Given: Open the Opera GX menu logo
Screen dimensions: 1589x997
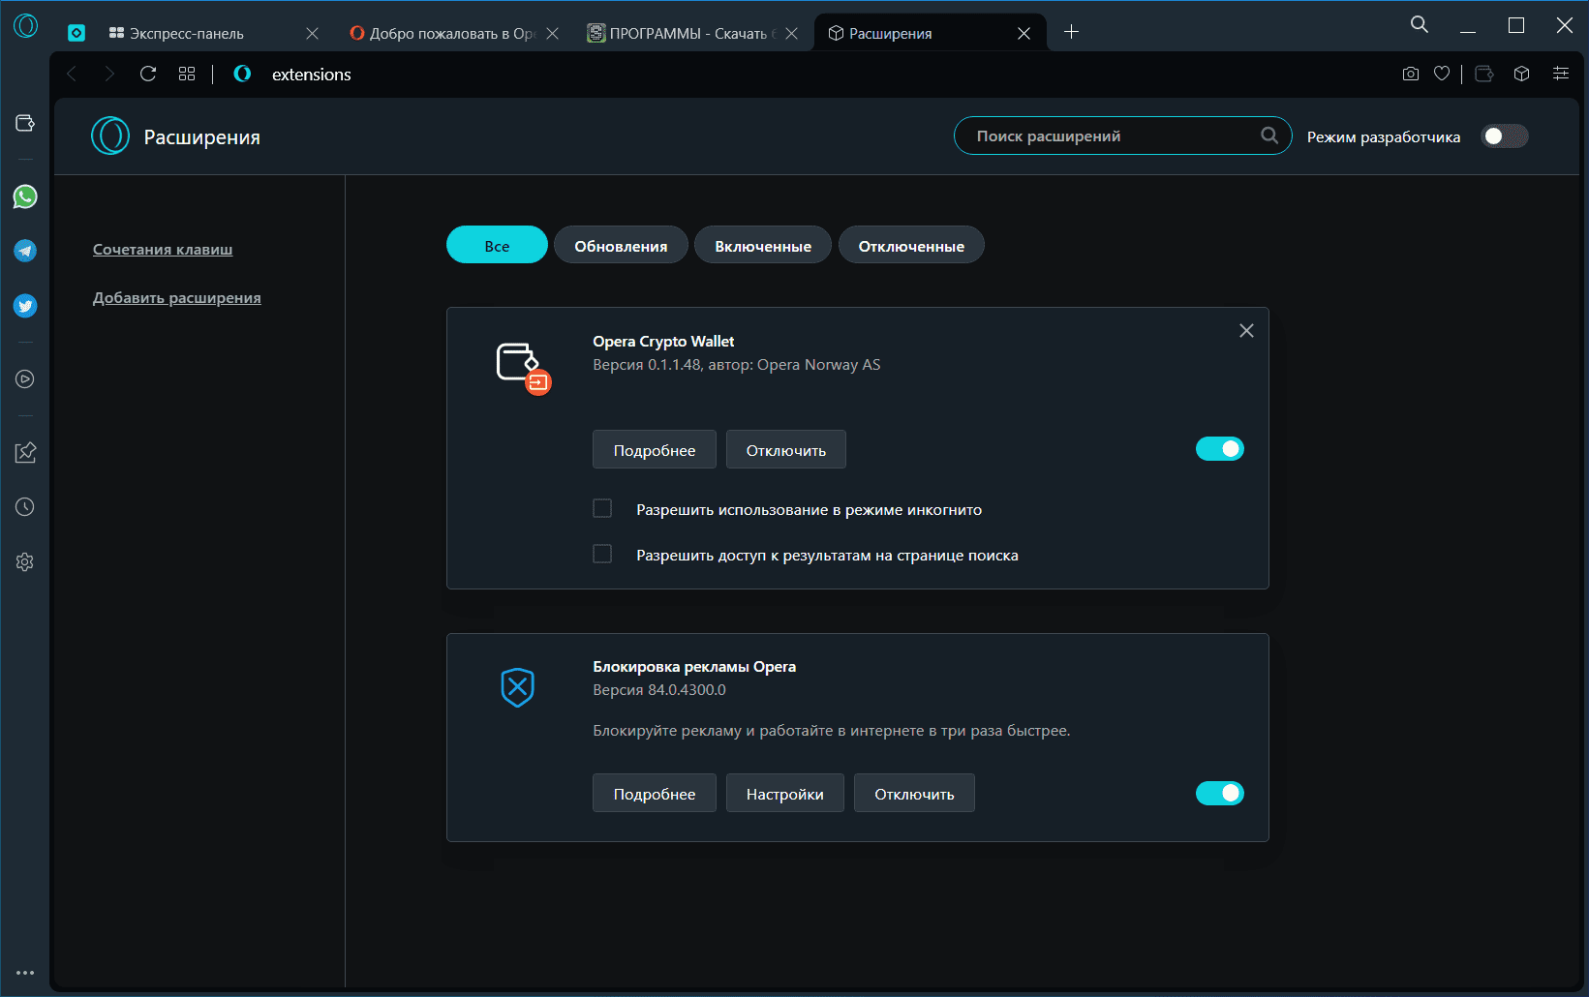Looking at the screenshot, I should point(26,26).
